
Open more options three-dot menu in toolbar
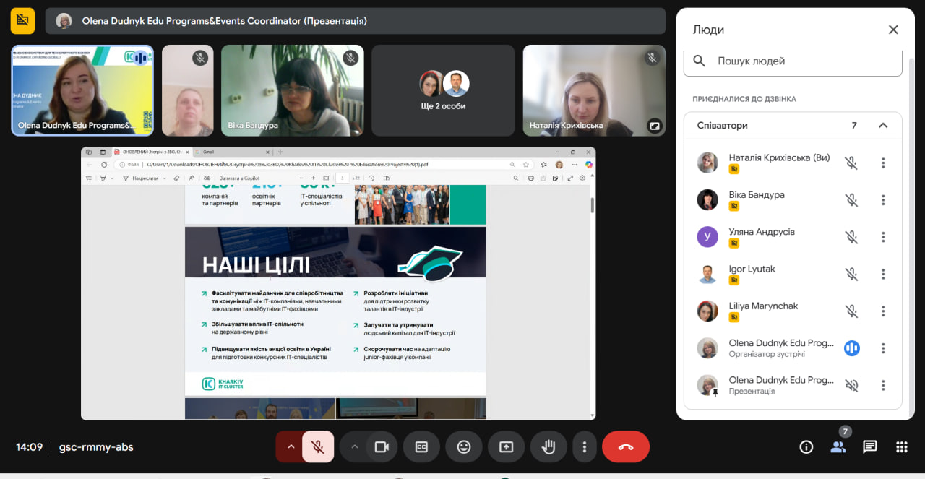click(584, 446)
